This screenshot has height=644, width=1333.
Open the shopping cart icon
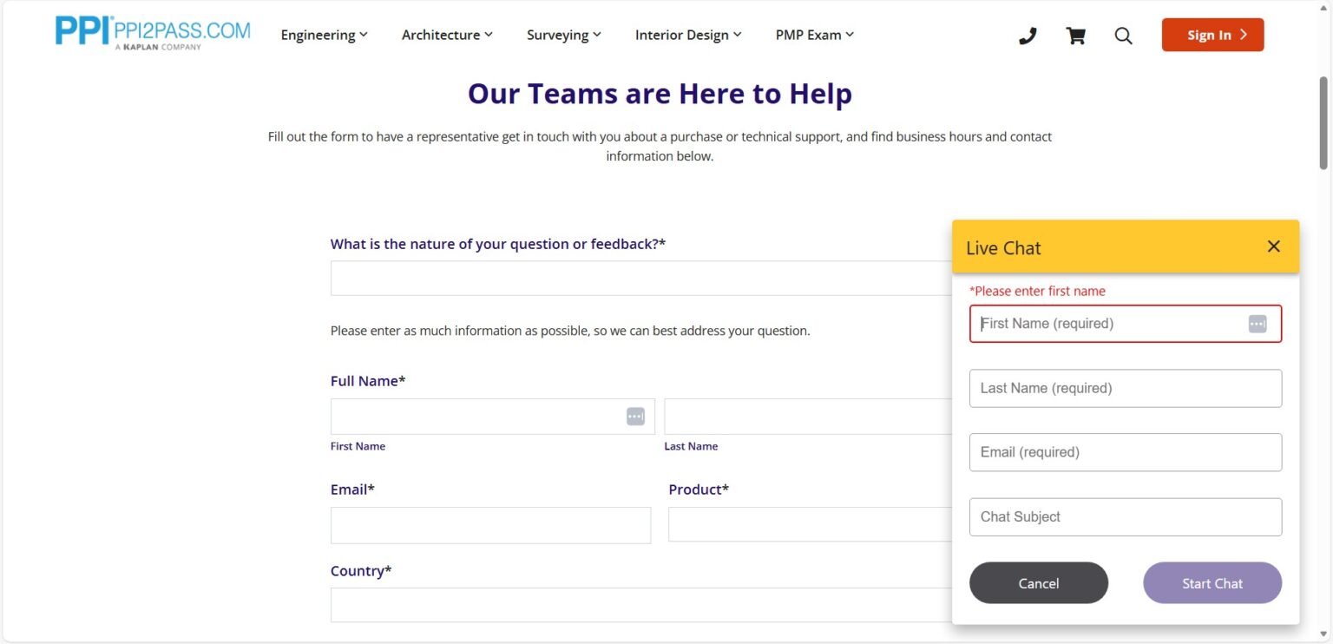pyautogui.click(x=1075, y=36)
